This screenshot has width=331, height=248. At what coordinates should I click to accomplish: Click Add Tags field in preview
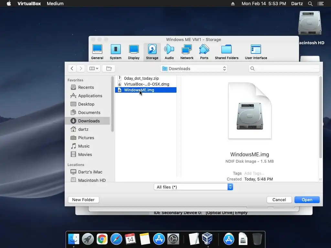[x=254, y=173]
